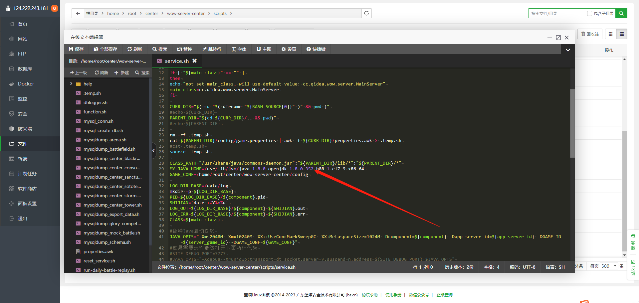The height and width of the screenshot is (303, 639).
Task: Open the Search (搜索) tool in editor toolbar
Action: click(160, 49)
